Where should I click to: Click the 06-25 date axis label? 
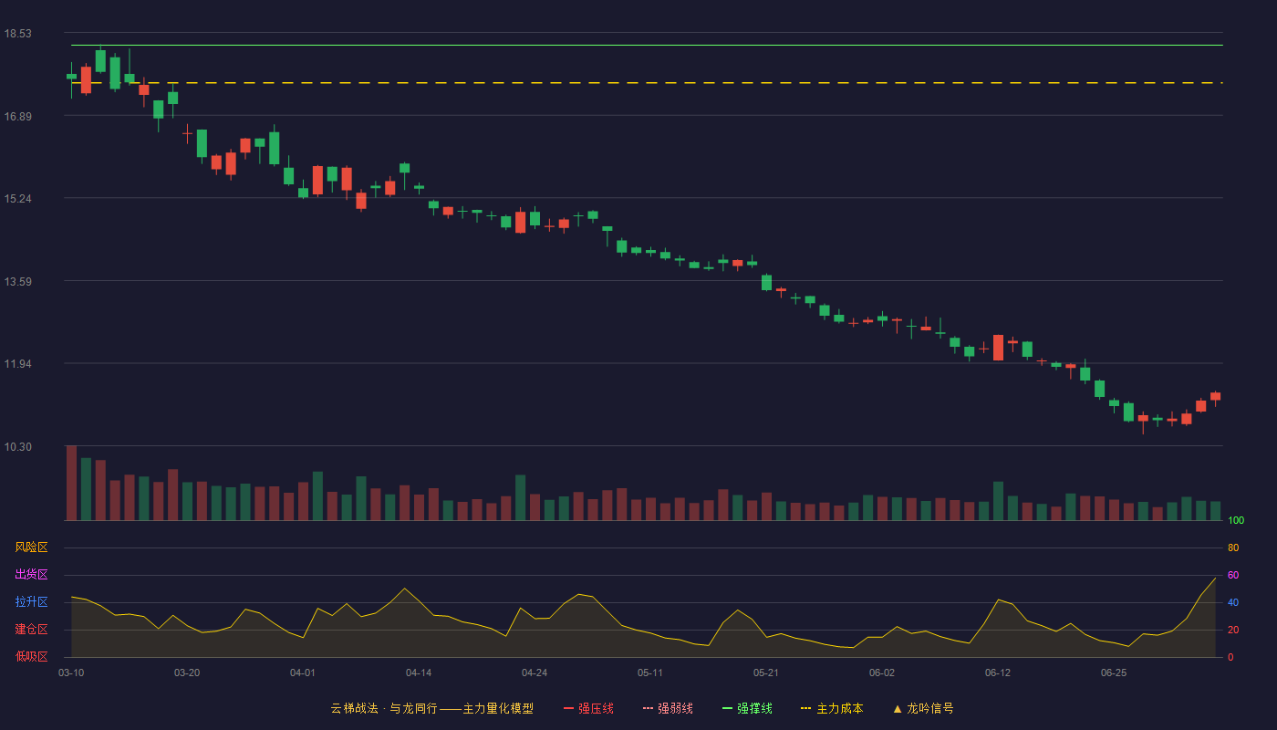(x=1114, y=673)
